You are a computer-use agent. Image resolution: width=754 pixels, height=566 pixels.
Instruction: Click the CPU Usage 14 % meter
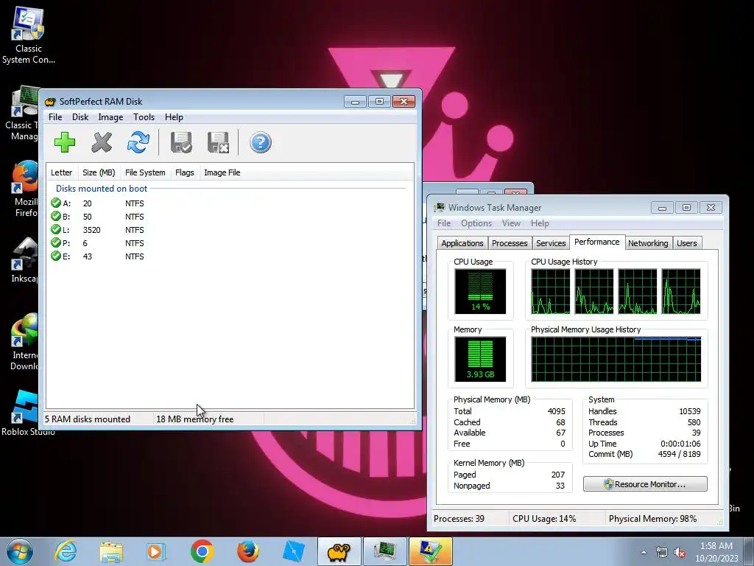480,291
